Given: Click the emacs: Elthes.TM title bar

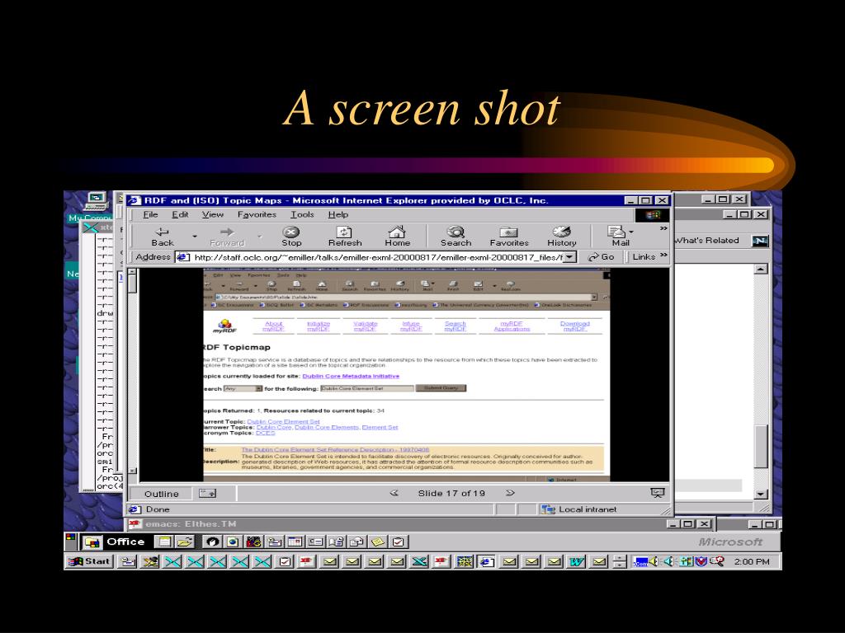Looking at the screenshot, I should [396, 523].
